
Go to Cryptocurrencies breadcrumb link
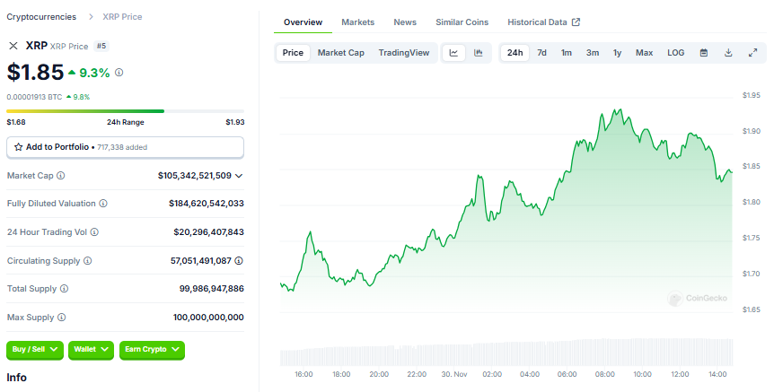(x=41, y=17)
